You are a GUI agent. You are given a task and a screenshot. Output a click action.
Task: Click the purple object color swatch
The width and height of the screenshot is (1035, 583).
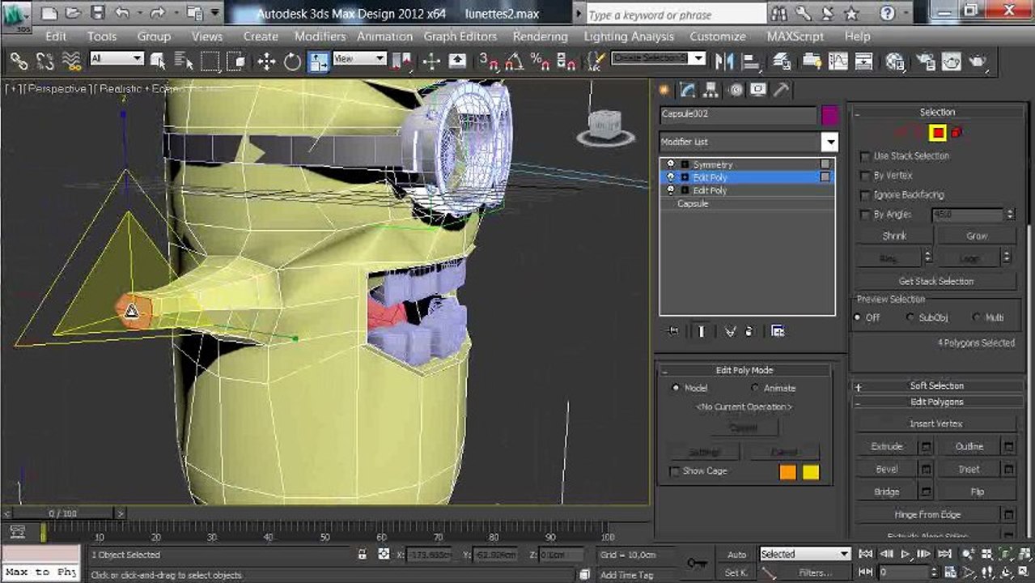pyautogui.click(x=830, y=115)
